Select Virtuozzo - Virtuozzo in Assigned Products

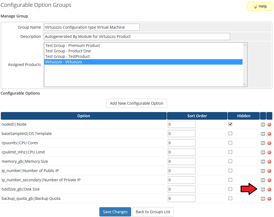[143, 62]
